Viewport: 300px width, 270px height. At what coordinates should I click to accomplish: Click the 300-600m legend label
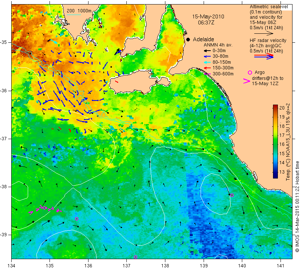[x=223, y=74]
